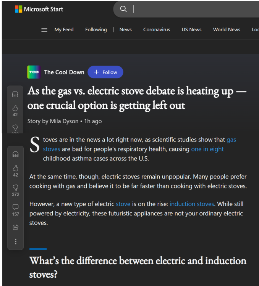Switch to the Following tab

point(96,30)
